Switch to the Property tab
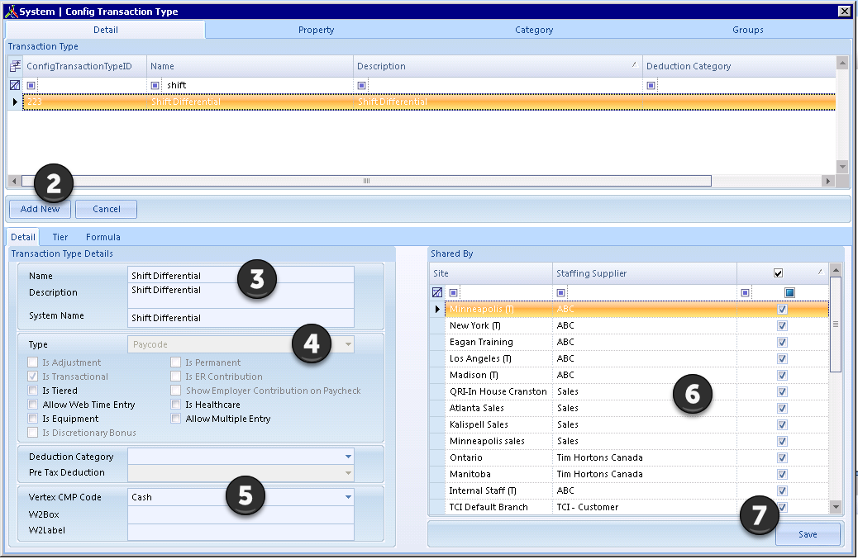Viewport: 858px width, 559px height. coord(317,30)
